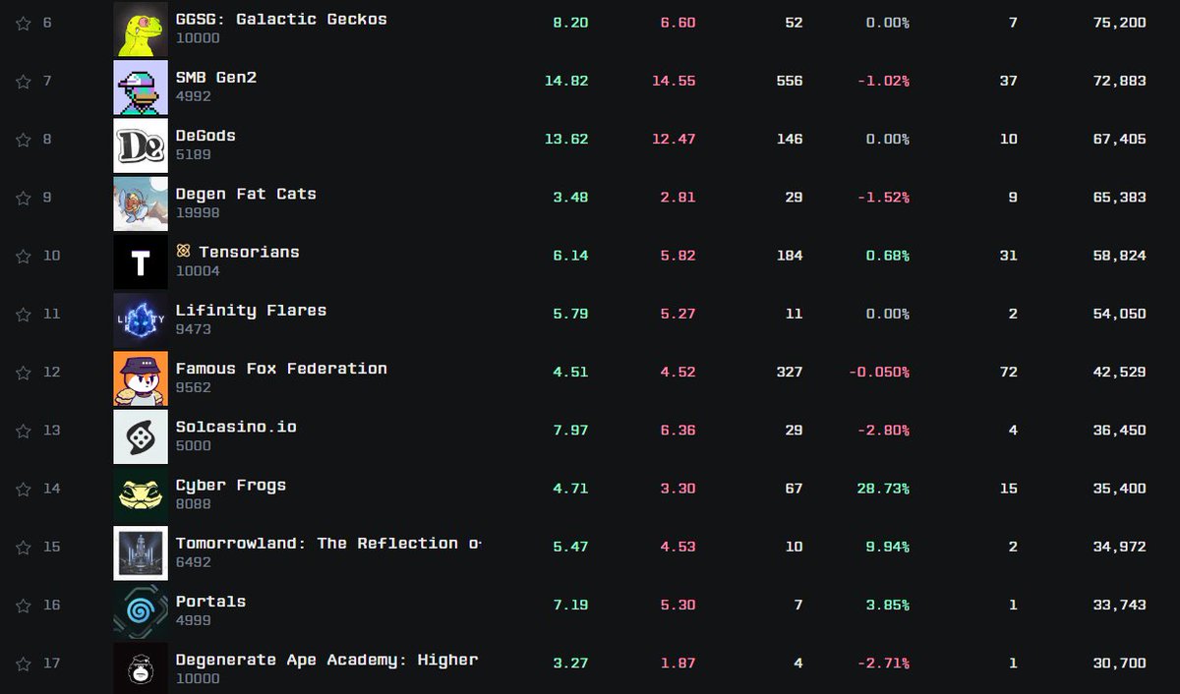Click Tensorians 0.68% change value
The height and width of the screenshot is (694, 1180).
click(888, 256)
